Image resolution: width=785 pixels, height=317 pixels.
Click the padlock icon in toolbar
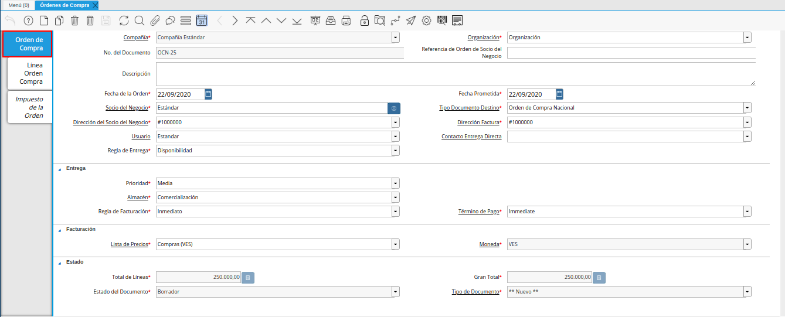tap(365, 21)
